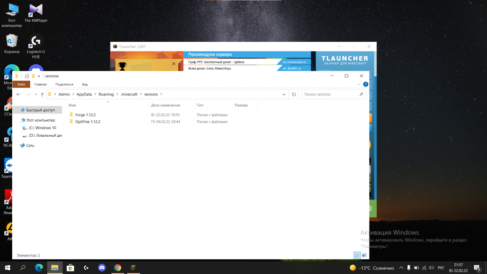Open (C:) Windows 10 drive
487x274 pixels.
point(39,128)
